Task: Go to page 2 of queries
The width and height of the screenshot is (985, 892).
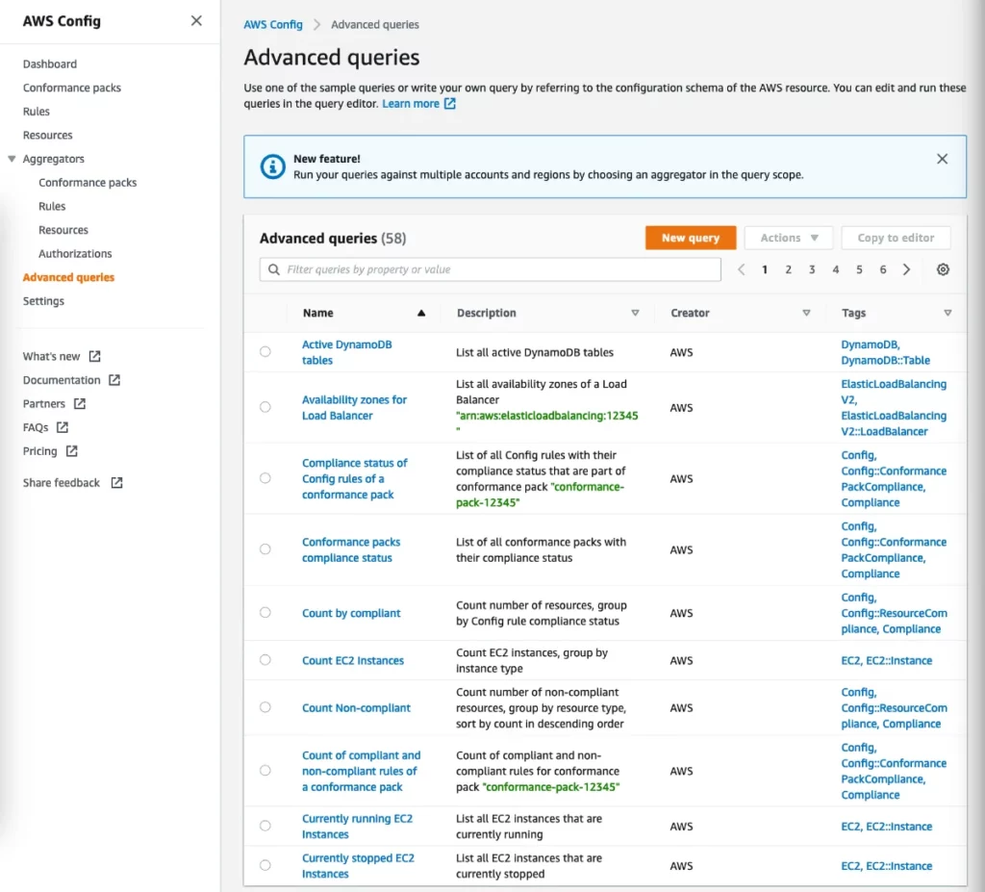Action: [x=788, y=269]
